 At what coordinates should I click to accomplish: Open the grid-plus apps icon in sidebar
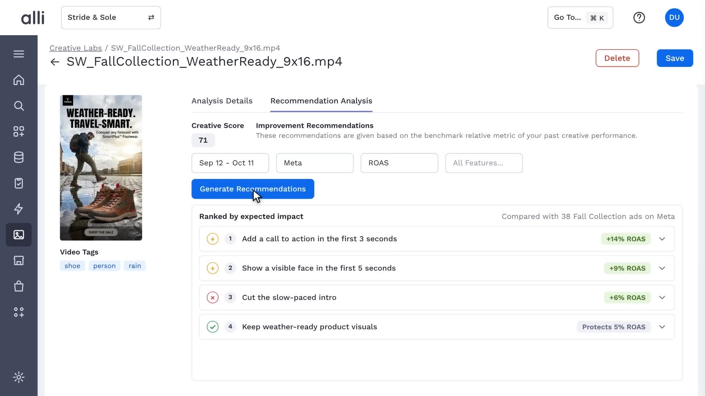19,132
